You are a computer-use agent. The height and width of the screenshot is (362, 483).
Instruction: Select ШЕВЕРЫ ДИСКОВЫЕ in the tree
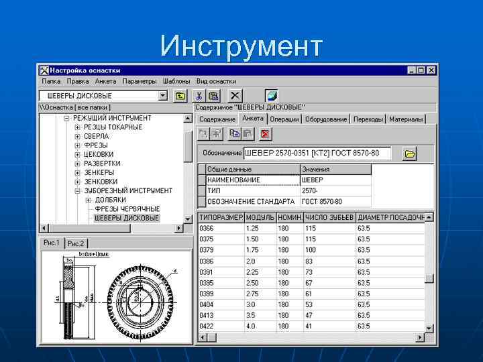coord(127,219)
